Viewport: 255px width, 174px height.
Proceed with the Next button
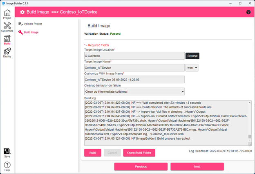pyautogui.click(x=197, y=167)
